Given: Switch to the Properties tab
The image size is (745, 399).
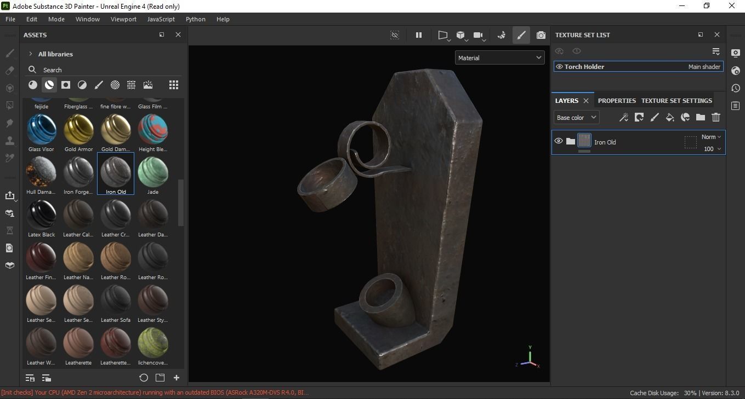Looking at the screenshot, I should [617, 101].
